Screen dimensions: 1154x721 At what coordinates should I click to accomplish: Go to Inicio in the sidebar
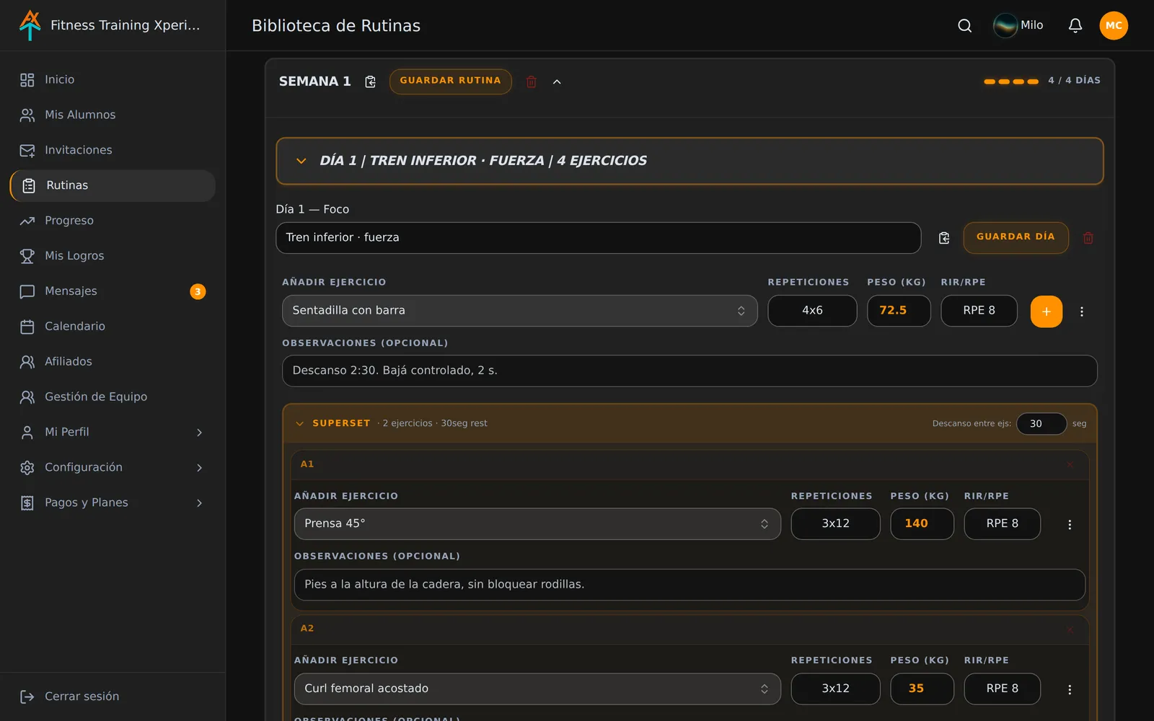pyautogui.click(x=113, y=79)
